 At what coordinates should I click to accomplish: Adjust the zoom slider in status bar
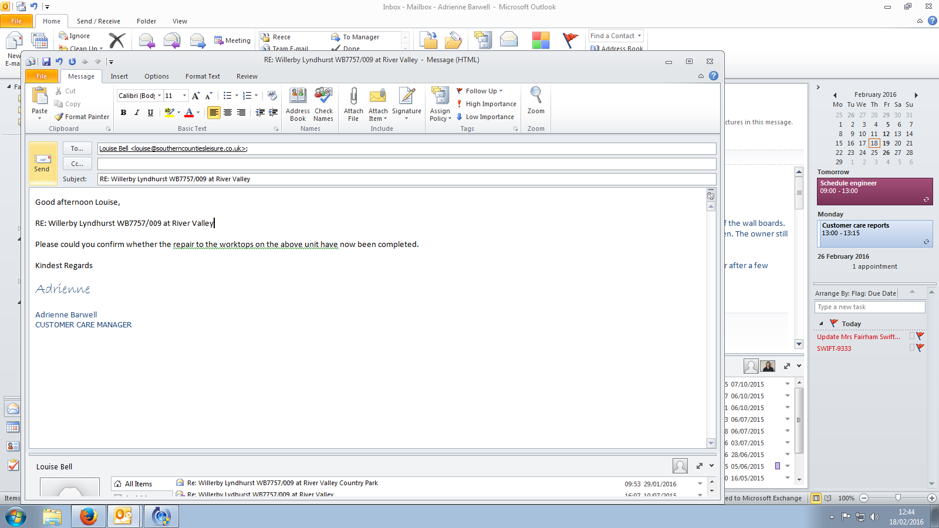point(898,498)
